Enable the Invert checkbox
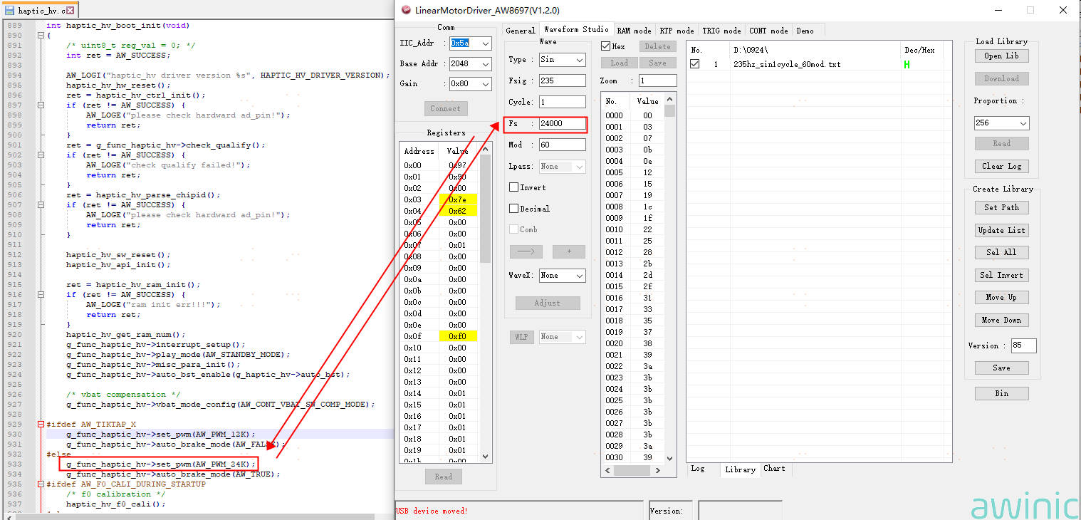The height and width of the screenshot is (520, 1081). click(x=513, y=187)
